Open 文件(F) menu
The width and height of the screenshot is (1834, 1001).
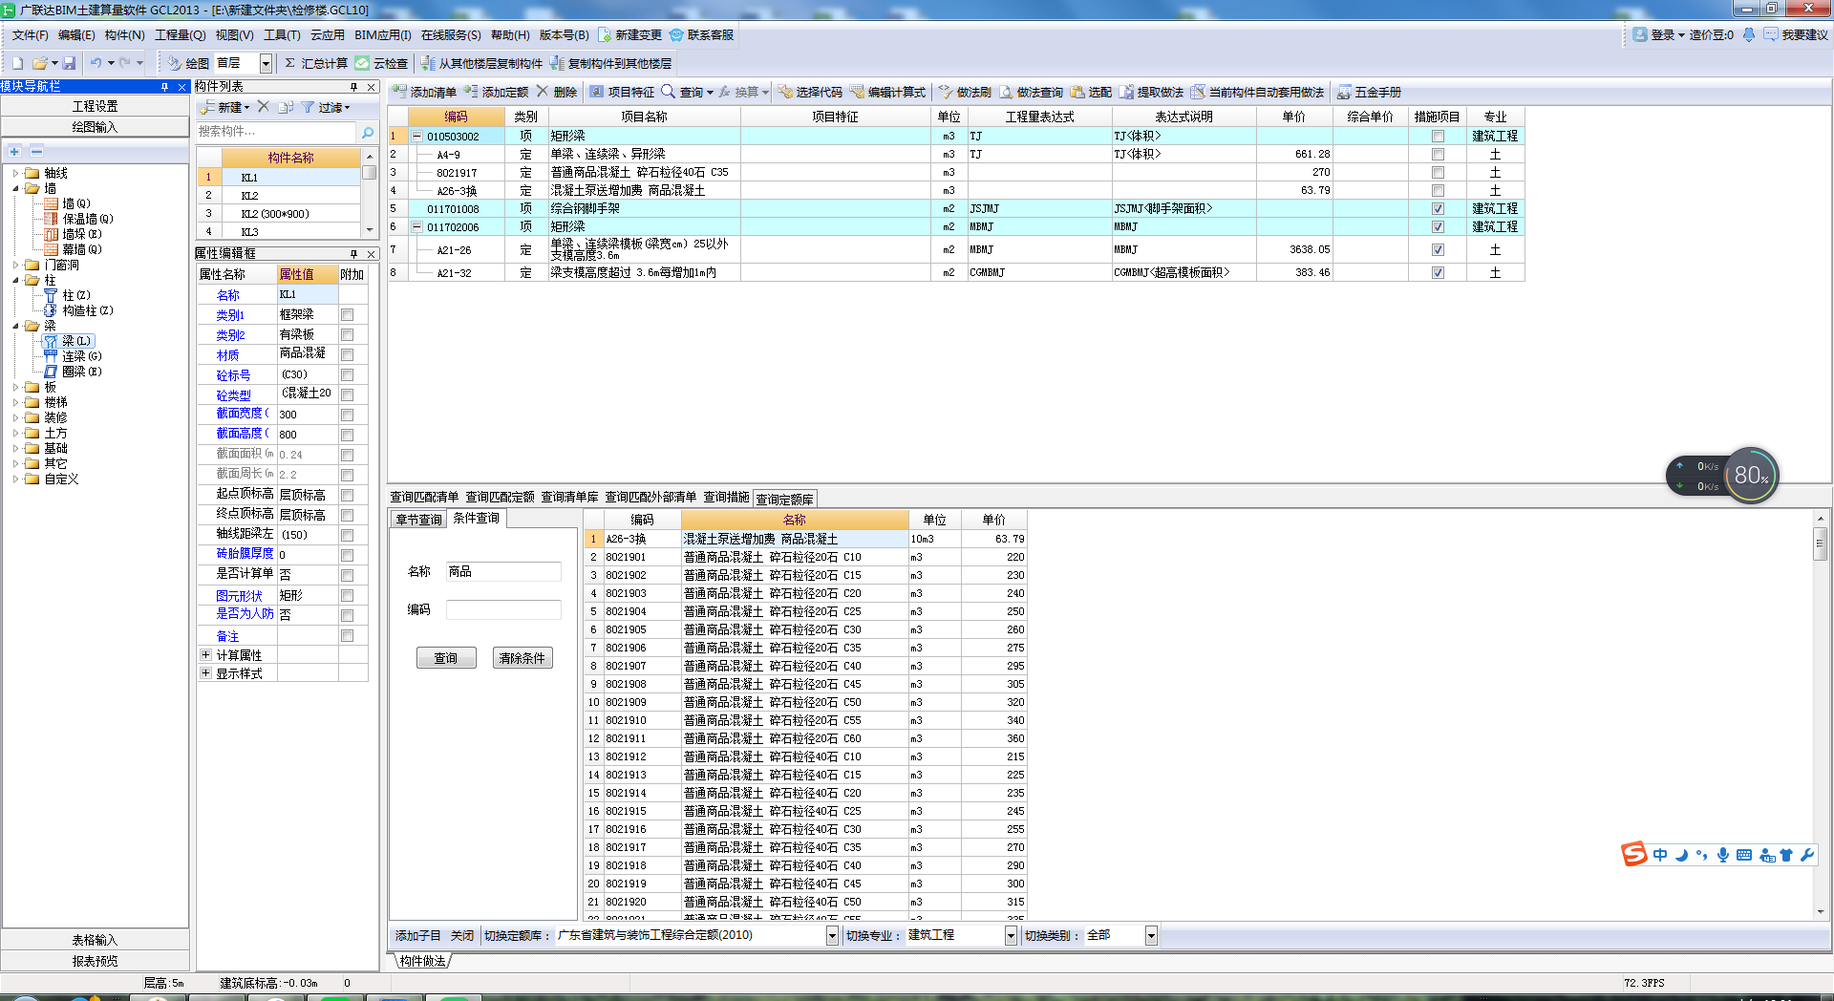[30, 35]
